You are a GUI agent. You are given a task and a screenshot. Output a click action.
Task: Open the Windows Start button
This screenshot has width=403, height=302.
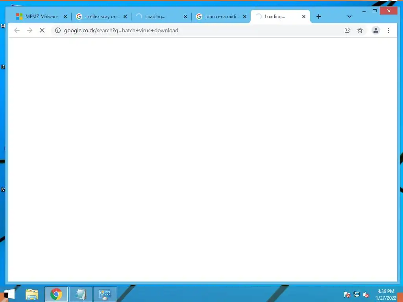coord(9,294)
